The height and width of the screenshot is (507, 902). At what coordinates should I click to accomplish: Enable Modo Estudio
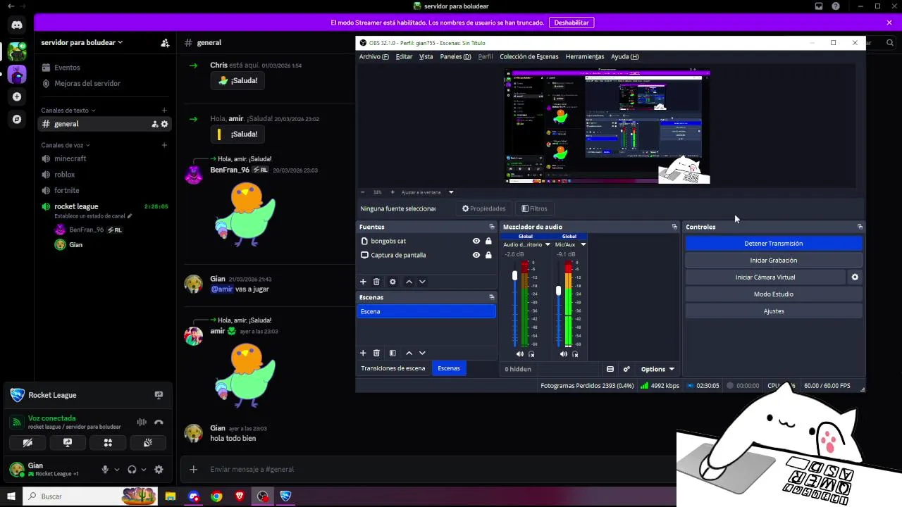coord(773,294)
